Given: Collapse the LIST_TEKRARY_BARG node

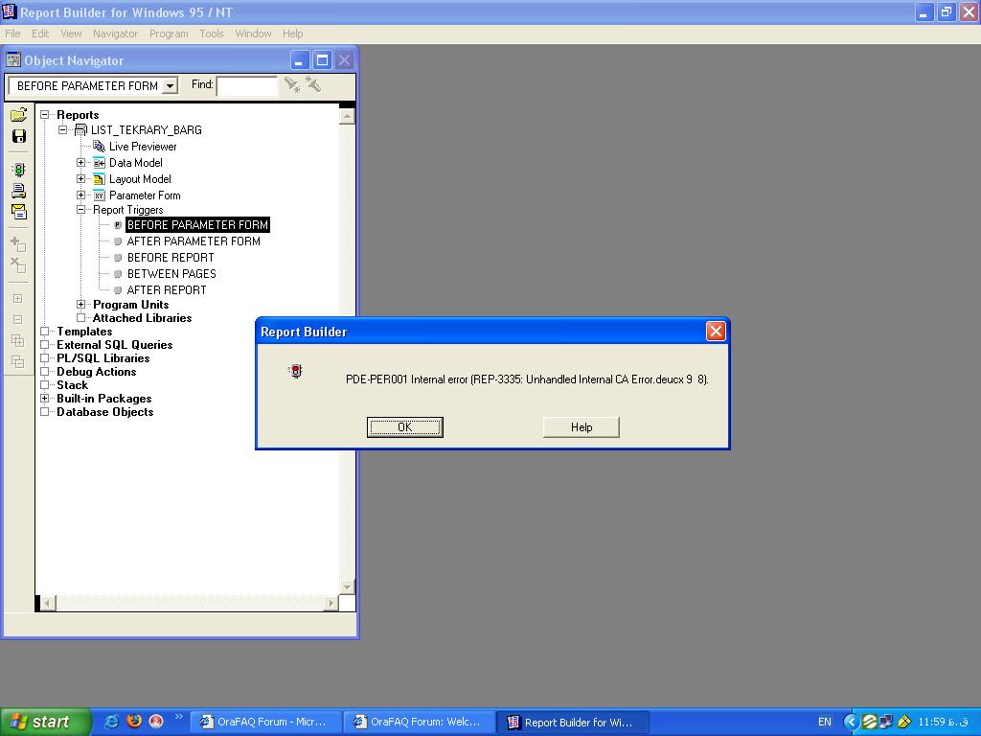Looking at the screenshot, I should [62, 130].
